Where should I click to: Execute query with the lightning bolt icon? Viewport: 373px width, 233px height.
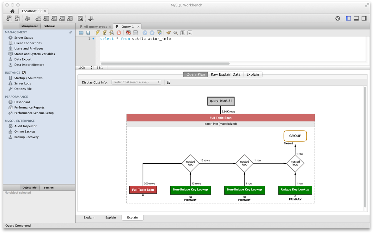pyautogui.click(x=98, y=33)
